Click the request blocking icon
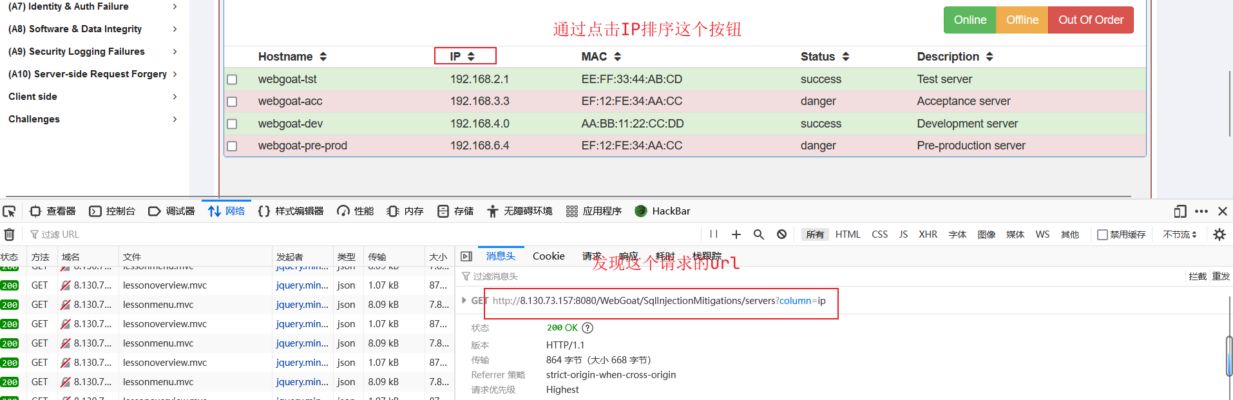This screenshot has width=1233, height=400. click(781, 234)
